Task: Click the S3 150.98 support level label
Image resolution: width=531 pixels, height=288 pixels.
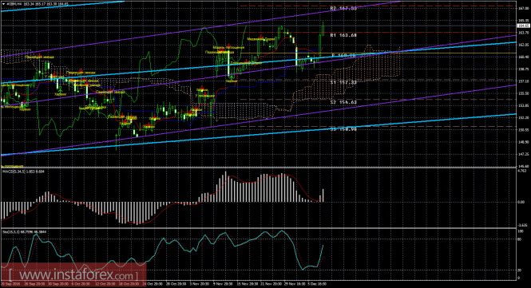Action: pyautogui.click(x=343, y=129)
